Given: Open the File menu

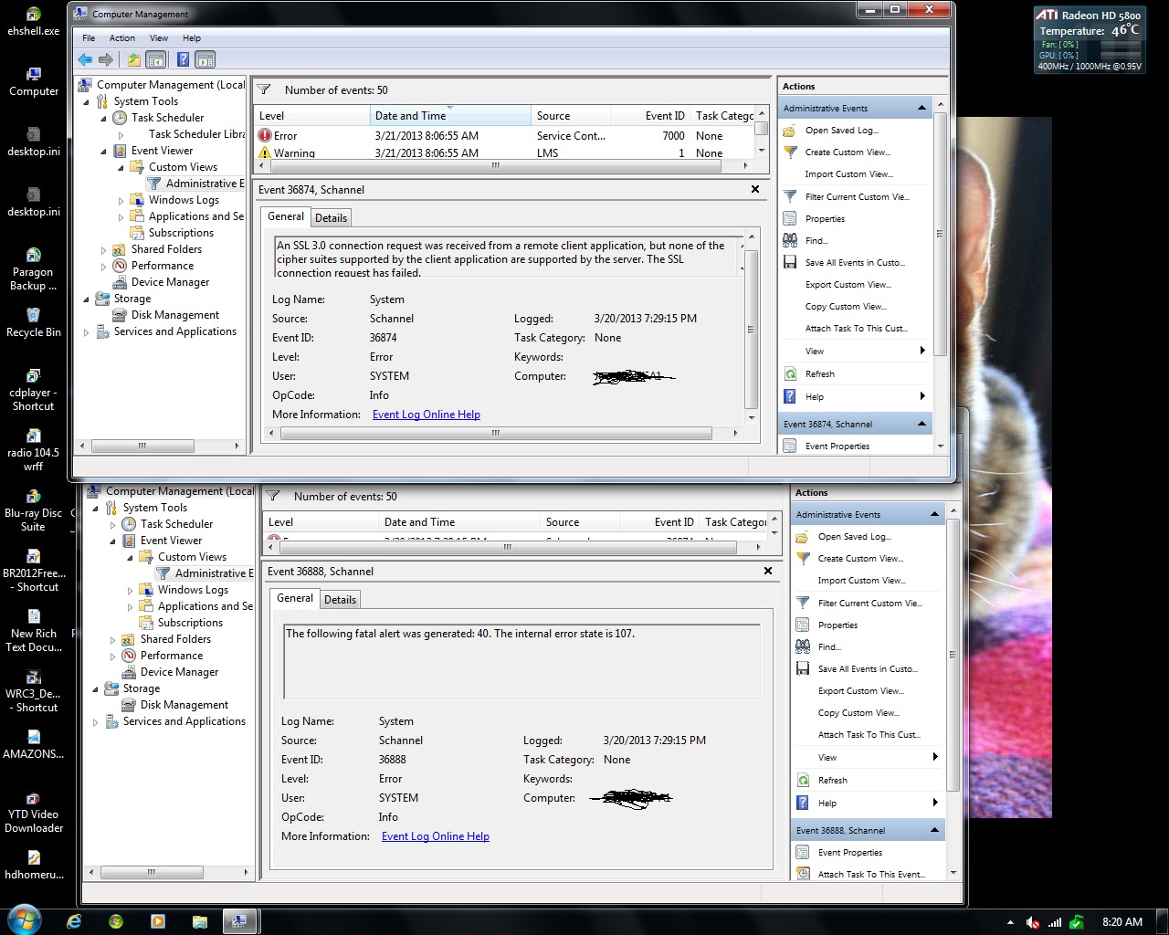Looking at the screenshot, I should [x=89, y=38].
